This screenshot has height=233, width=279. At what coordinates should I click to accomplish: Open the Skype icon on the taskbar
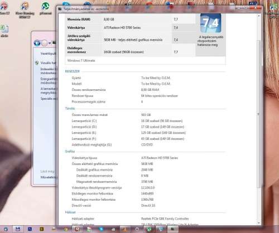102,229
